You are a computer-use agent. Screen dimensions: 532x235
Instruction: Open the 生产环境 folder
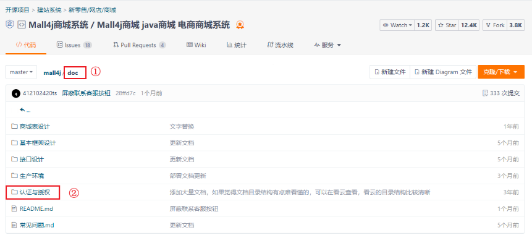(32, 176)
